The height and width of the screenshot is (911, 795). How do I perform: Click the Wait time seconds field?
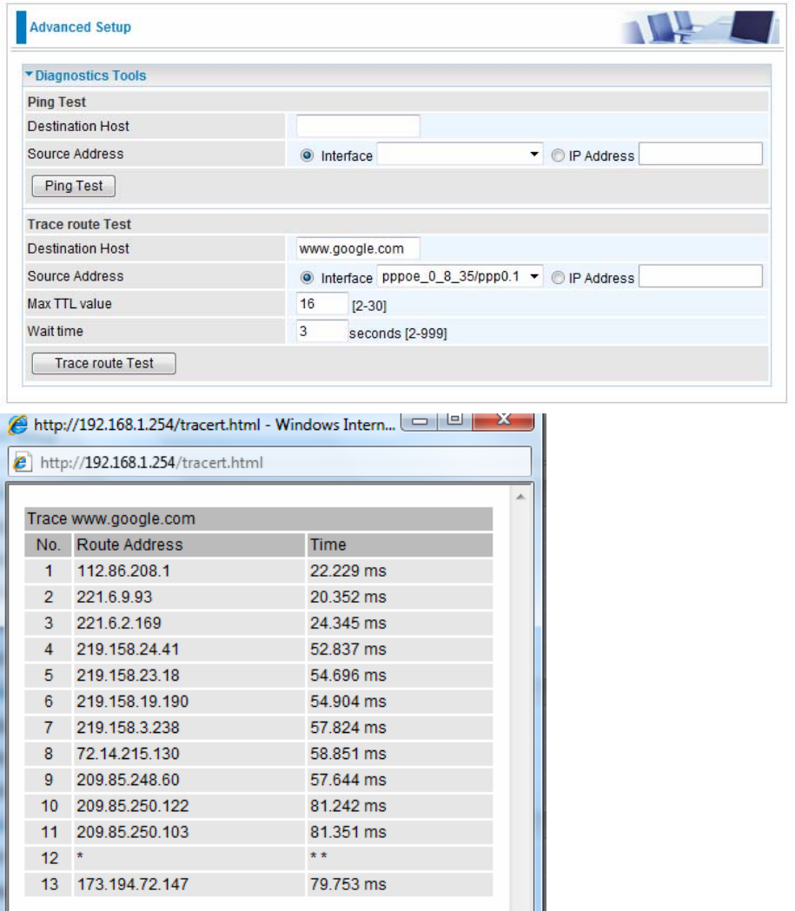322,331
